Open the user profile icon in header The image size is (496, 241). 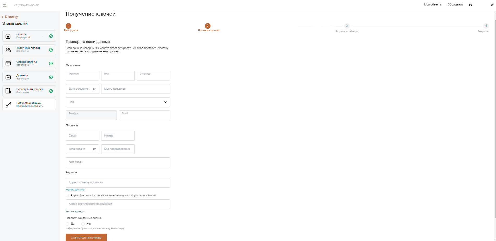pyautogui.click(x=470, y=5)
